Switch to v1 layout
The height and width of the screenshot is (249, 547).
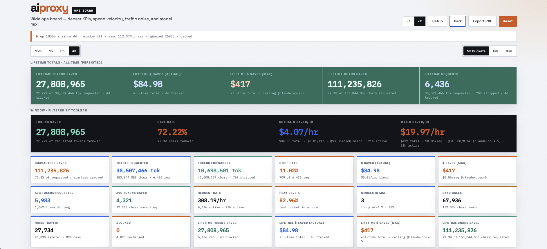(409, 21)
